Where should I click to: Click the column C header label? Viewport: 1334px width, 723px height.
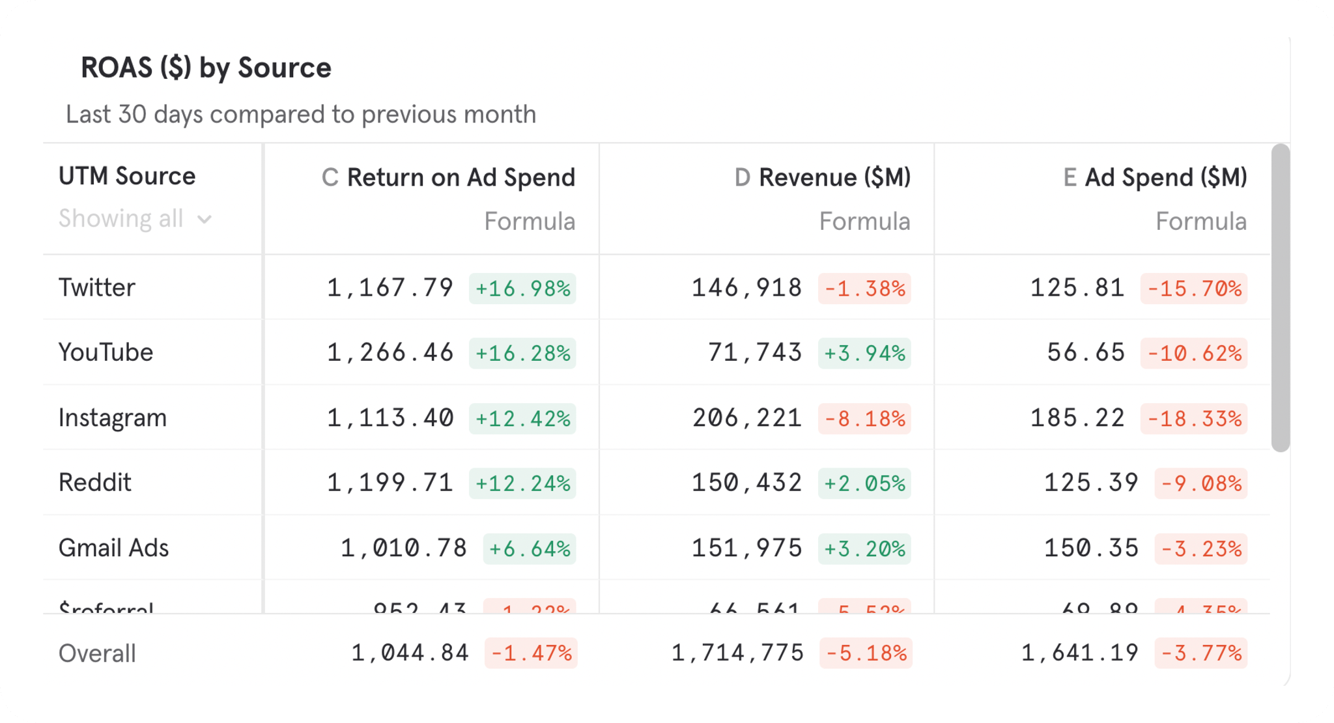pos(332,177)
